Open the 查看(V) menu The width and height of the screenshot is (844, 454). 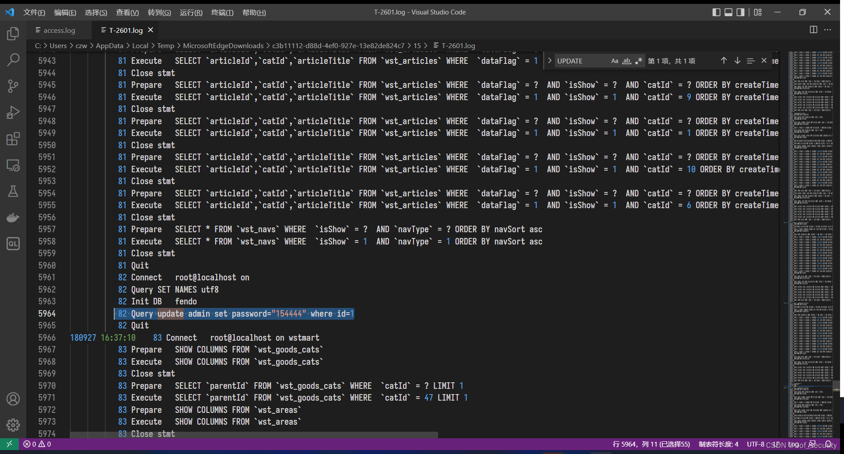(127, 12)
